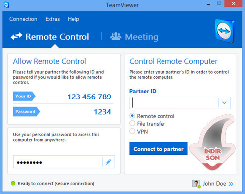Screen dimensions: 245x194
Task: Click the Ready to connect status text
Action: click(56, 184)
